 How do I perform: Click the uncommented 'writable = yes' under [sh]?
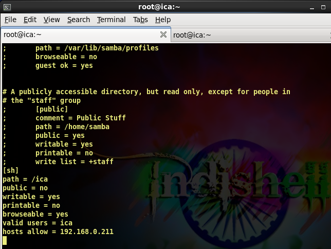31,197
